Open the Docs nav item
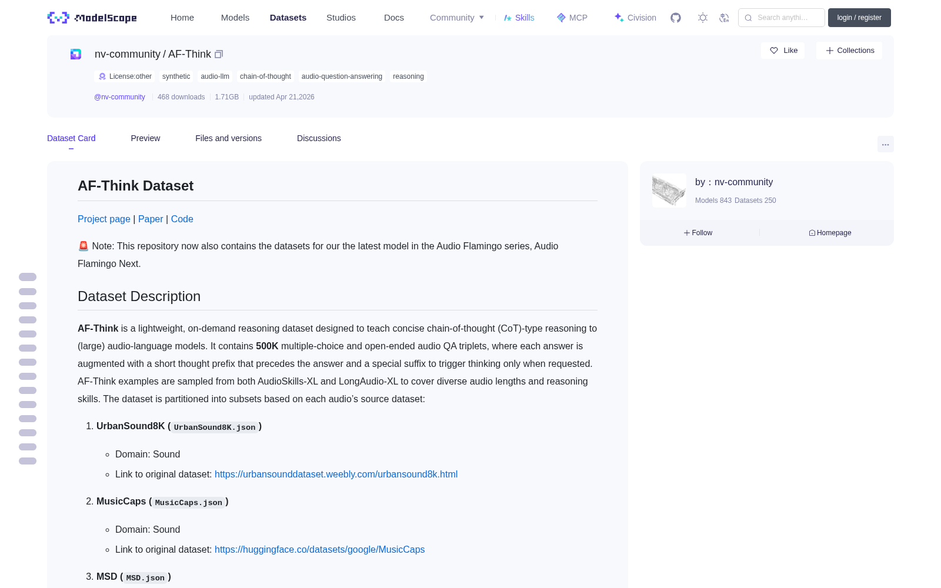Image resolution: width=941 pixels, height=588 pixels. [394, 18]
